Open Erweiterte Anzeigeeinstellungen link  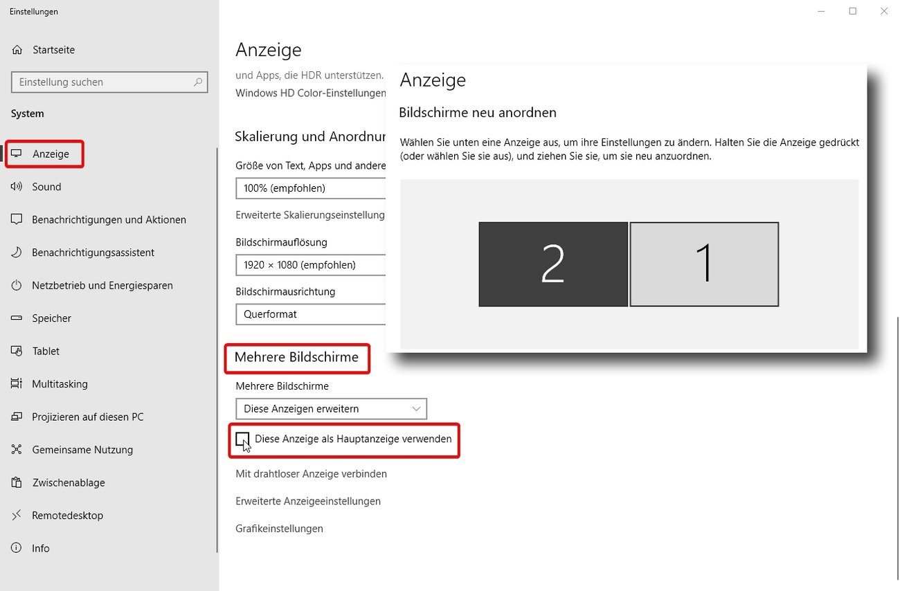(x=308, y=500)
